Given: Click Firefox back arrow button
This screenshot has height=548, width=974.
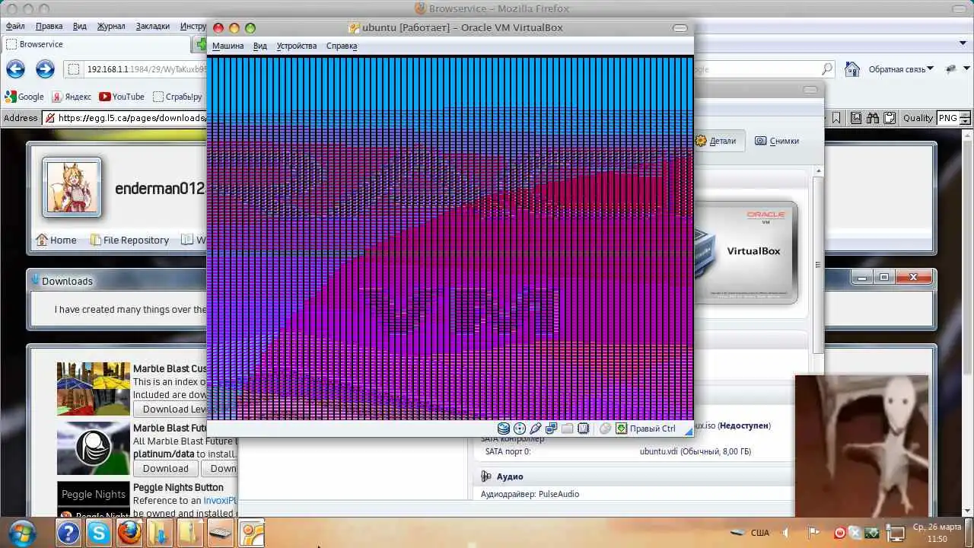Looking at the screenshot, I should pyautogui.click(x=15, y=69).
